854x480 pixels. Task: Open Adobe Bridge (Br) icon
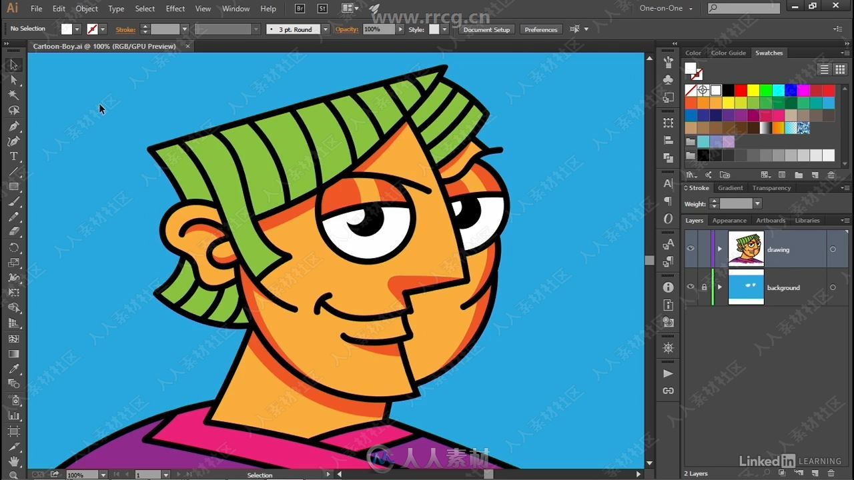tap(301, 9)
